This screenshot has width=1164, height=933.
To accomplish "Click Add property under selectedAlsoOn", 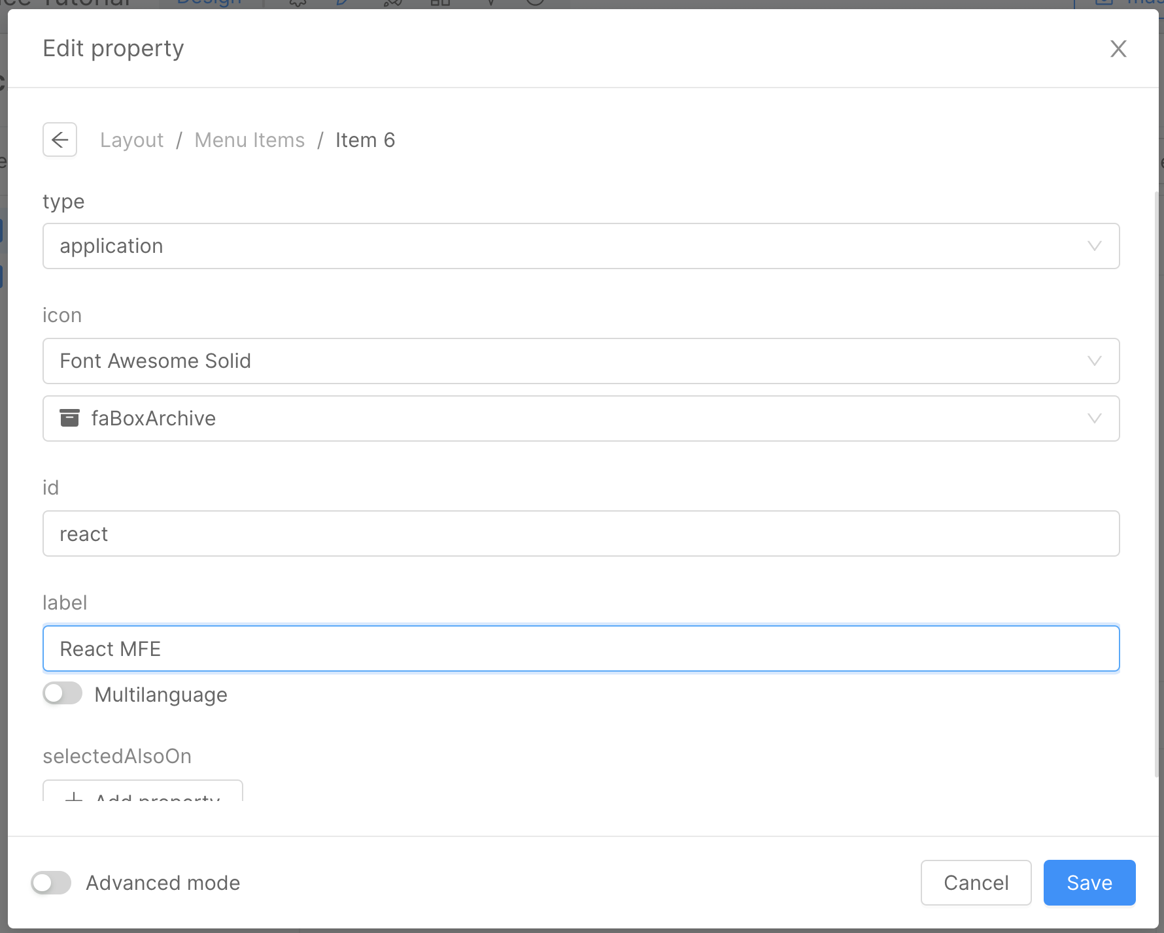I will (143, 800).
